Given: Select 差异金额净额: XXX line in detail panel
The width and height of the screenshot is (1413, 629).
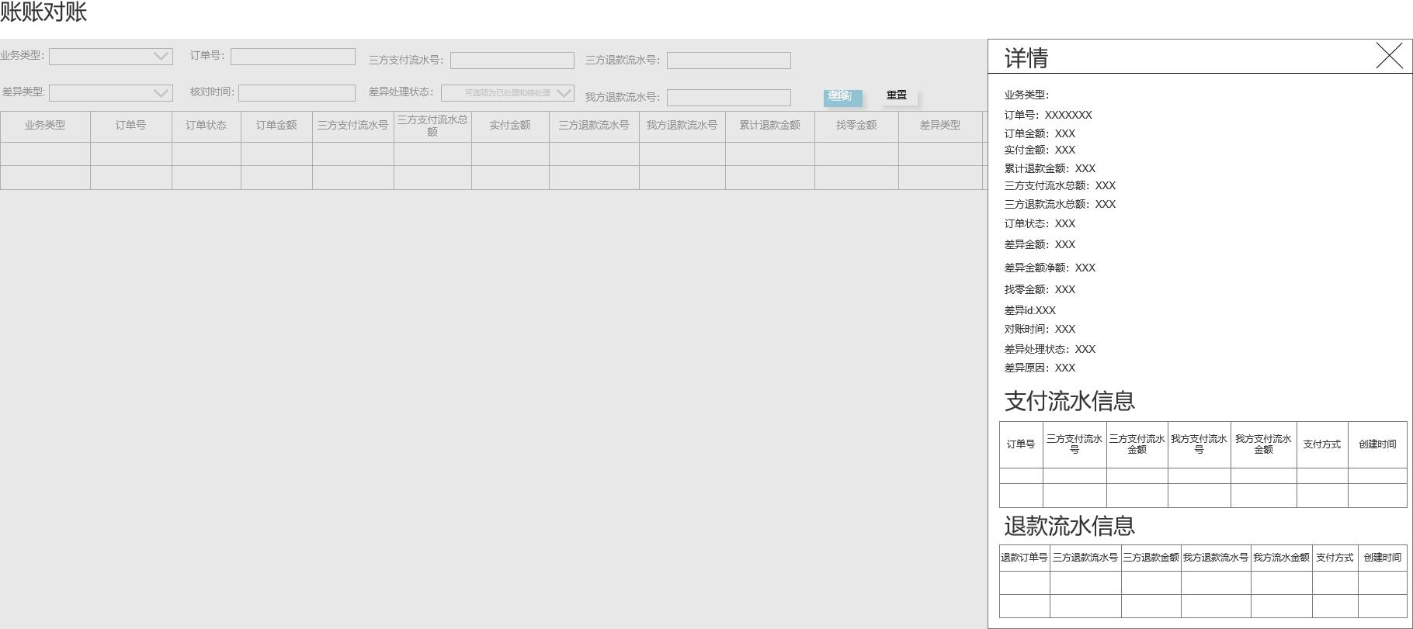Looking at the screenshot, I should tap(1050, 268).
